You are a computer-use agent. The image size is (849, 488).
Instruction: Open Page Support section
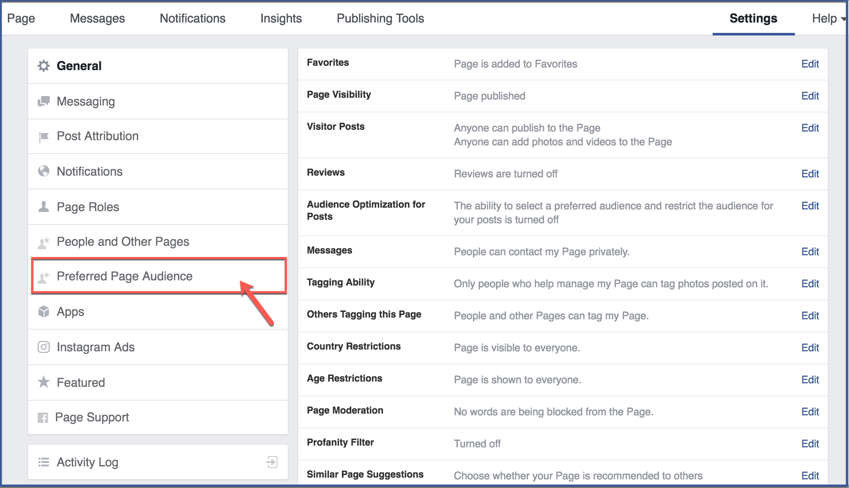click(158, 417)
